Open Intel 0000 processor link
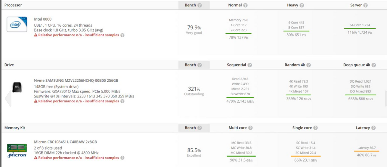The width and height of the screenshot is (387, 167). (x=43, y=19)
